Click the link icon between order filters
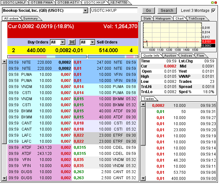224x184 pixels. coord(72,42)
